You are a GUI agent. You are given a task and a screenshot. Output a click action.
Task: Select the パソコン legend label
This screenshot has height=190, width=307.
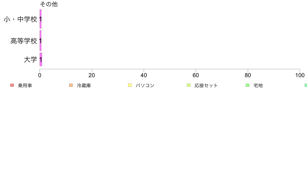145,85
